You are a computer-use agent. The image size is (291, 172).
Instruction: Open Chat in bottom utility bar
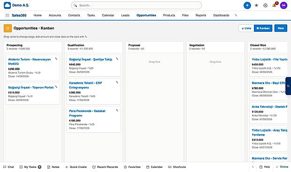[8, 167]
